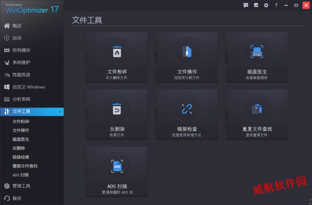The width and height of the screenshot is (312, 205).
Task: Click 加密或分割文件 tile description
Action: [x=186, y=78]
